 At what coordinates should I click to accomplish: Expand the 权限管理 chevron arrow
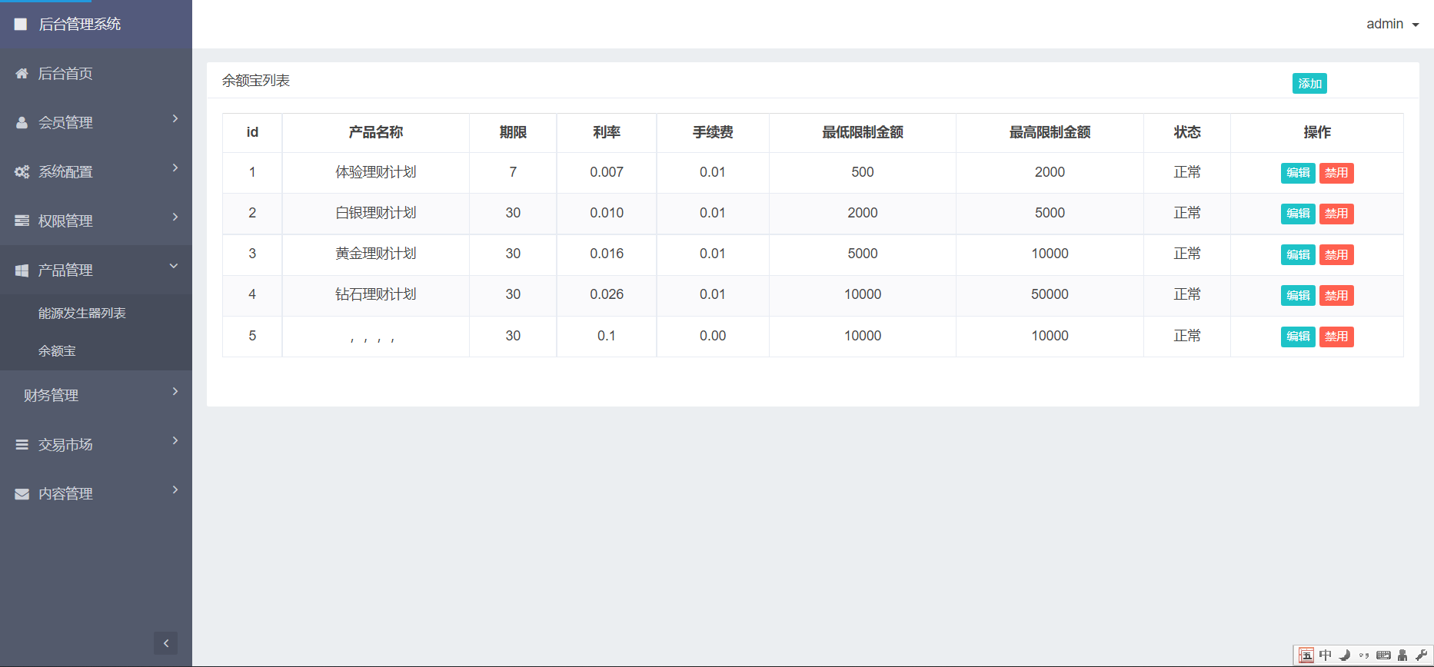[175, 217]
